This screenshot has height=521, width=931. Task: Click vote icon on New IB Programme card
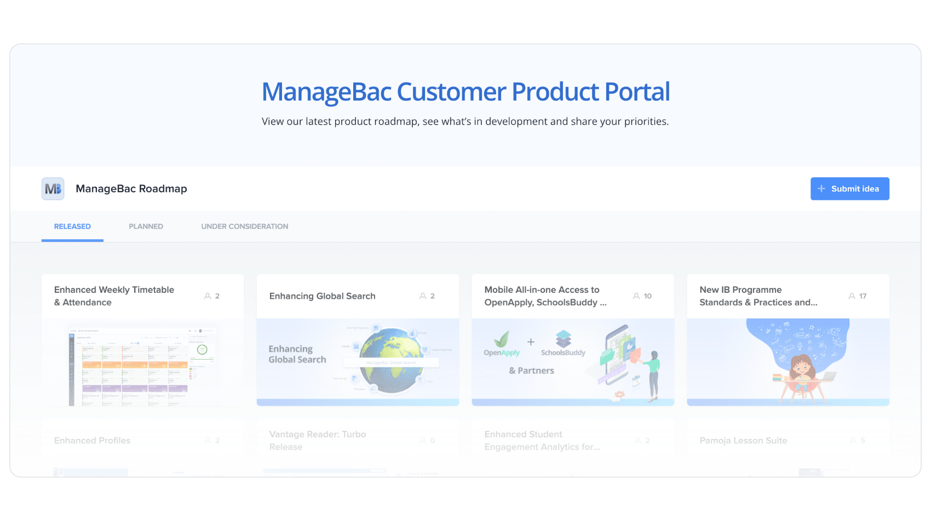pos(852,296)
